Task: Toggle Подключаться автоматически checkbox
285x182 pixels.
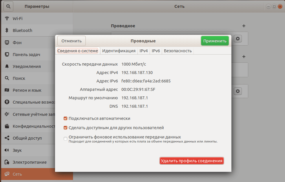Action: (x=65, y=119)
